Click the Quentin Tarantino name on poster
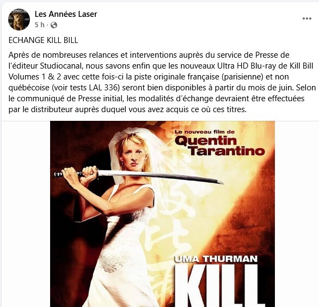319x307 pixels. coord(220,146)
